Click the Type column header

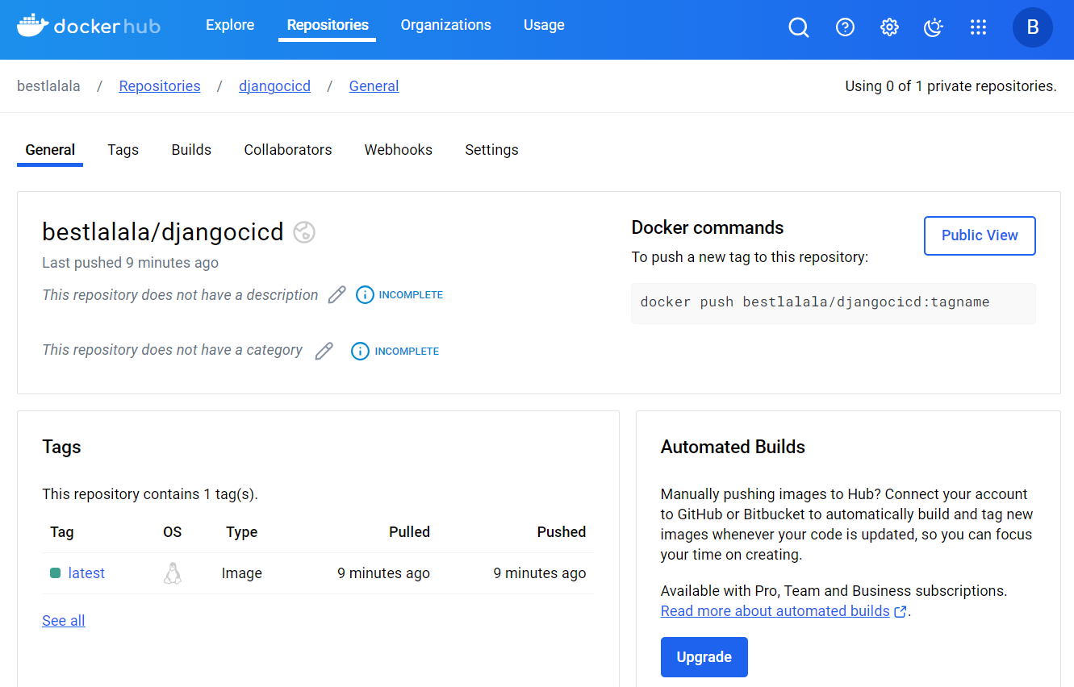[242, 532]
